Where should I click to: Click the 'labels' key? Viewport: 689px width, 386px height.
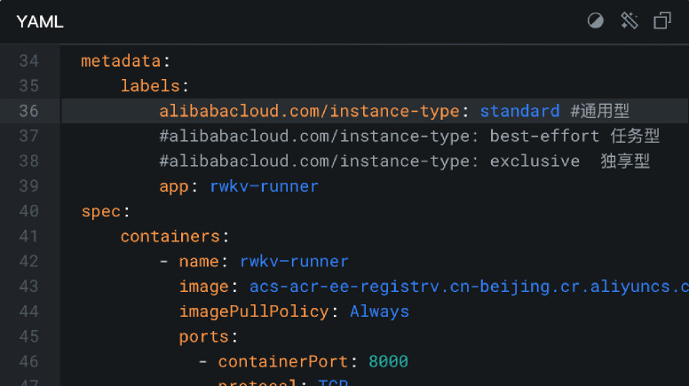click(150, 86)
